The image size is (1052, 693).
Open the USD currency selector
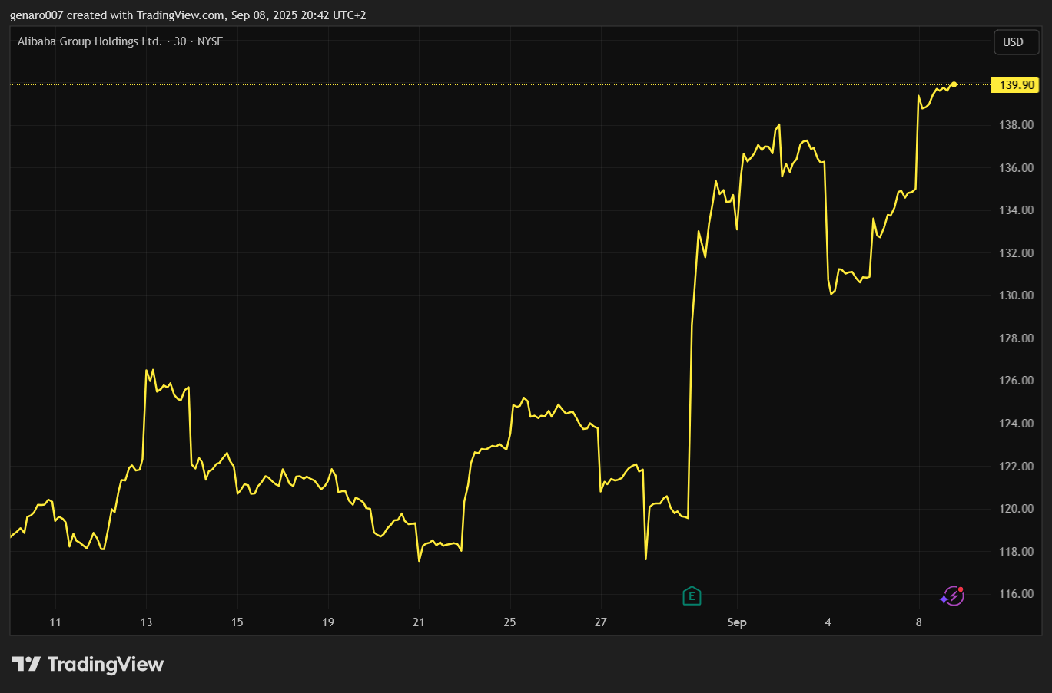point(1013,42)
